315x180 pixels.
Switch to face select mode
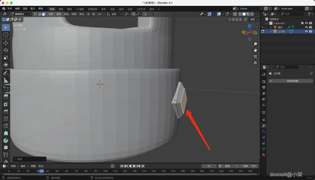pyautogui.click(x=43, y=14)
